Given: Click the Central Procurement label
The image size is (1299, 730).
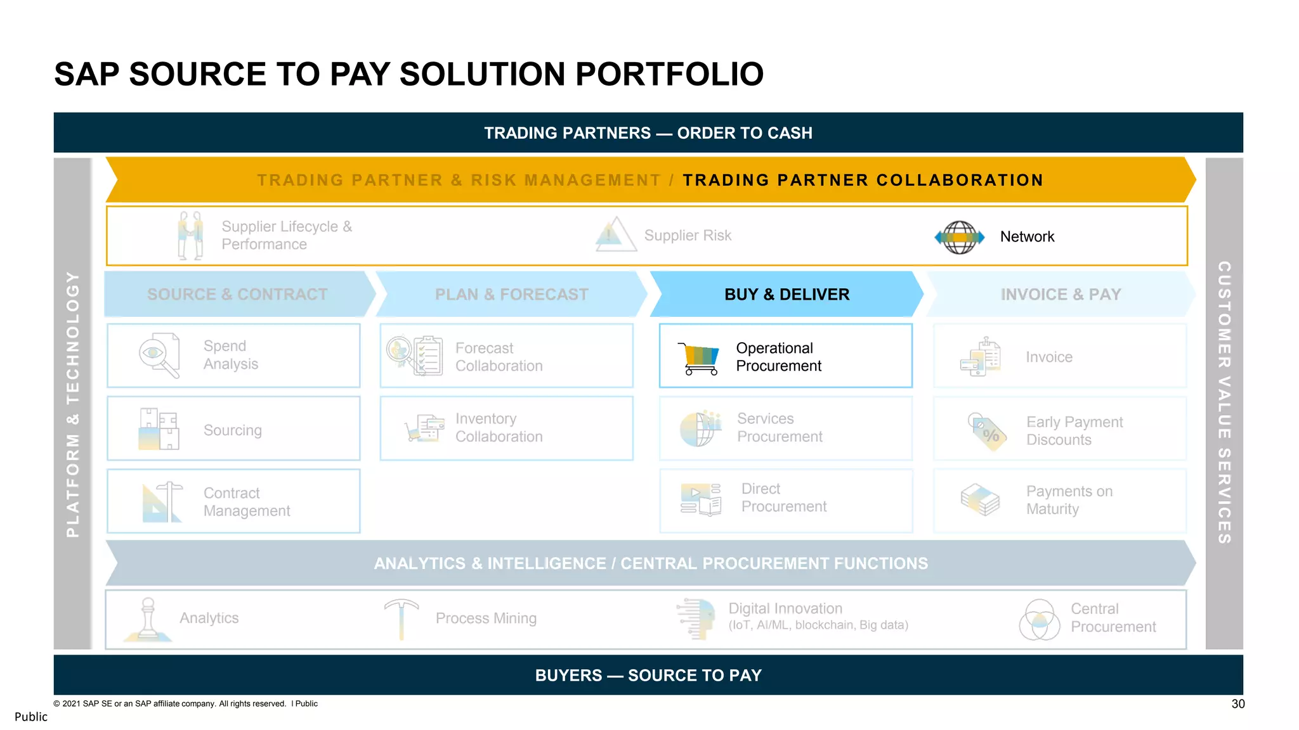Looking at the screenshot, I should (x=1113, y=618).
